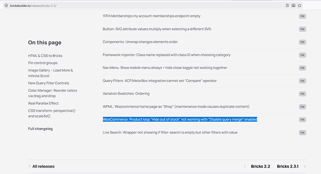Jump to Pin control groups section
321x174 pixels.
[43, 63]
